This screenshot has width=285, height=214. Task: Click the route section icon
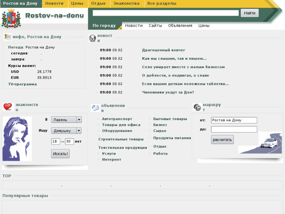tap(197, 107)
